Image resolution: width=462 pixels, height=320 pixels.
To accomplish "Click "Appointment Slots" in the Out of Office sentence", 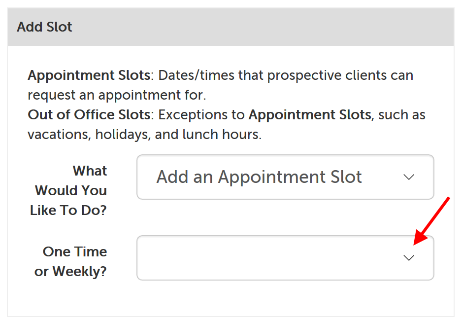I will point(309,115).
